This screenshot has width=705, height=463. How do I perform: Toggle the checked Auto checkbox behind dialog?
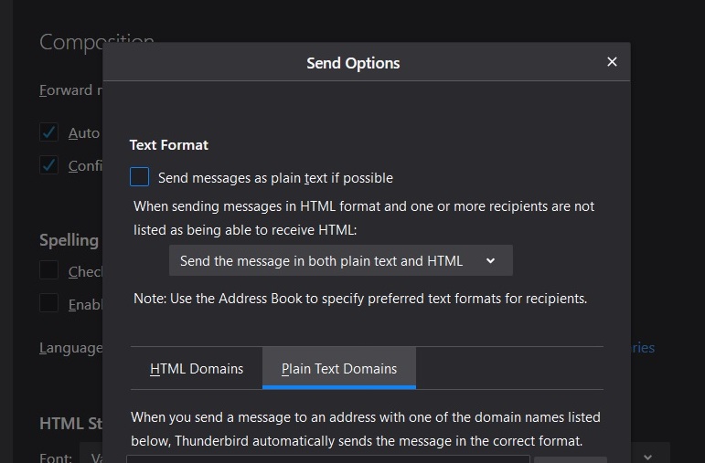click(48, 132)
